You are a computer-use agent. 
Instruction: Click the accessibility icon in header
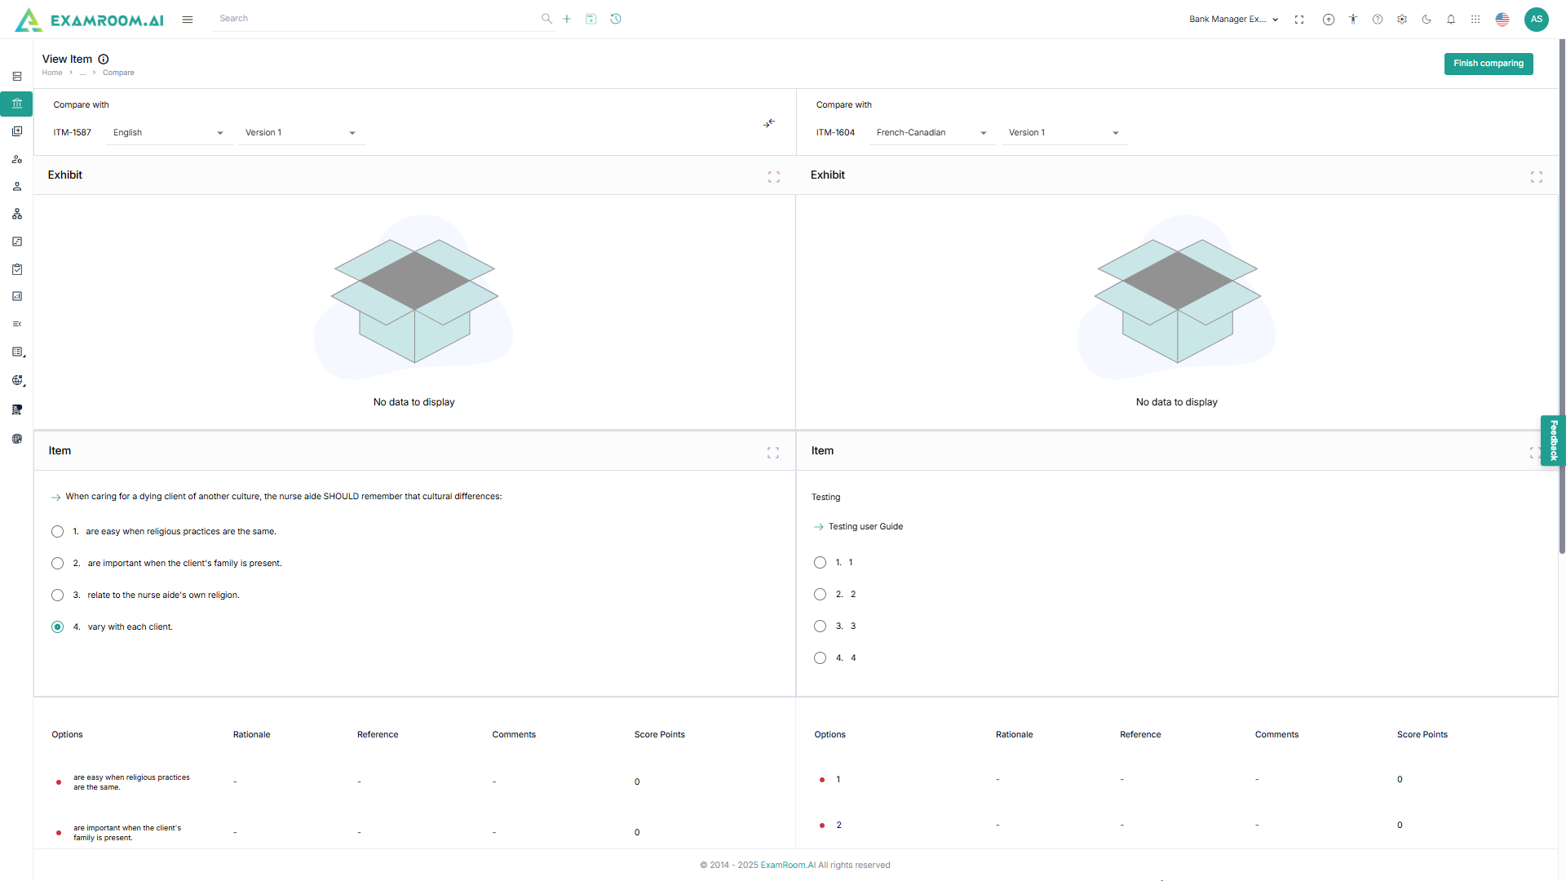(x=1353, y=20)
